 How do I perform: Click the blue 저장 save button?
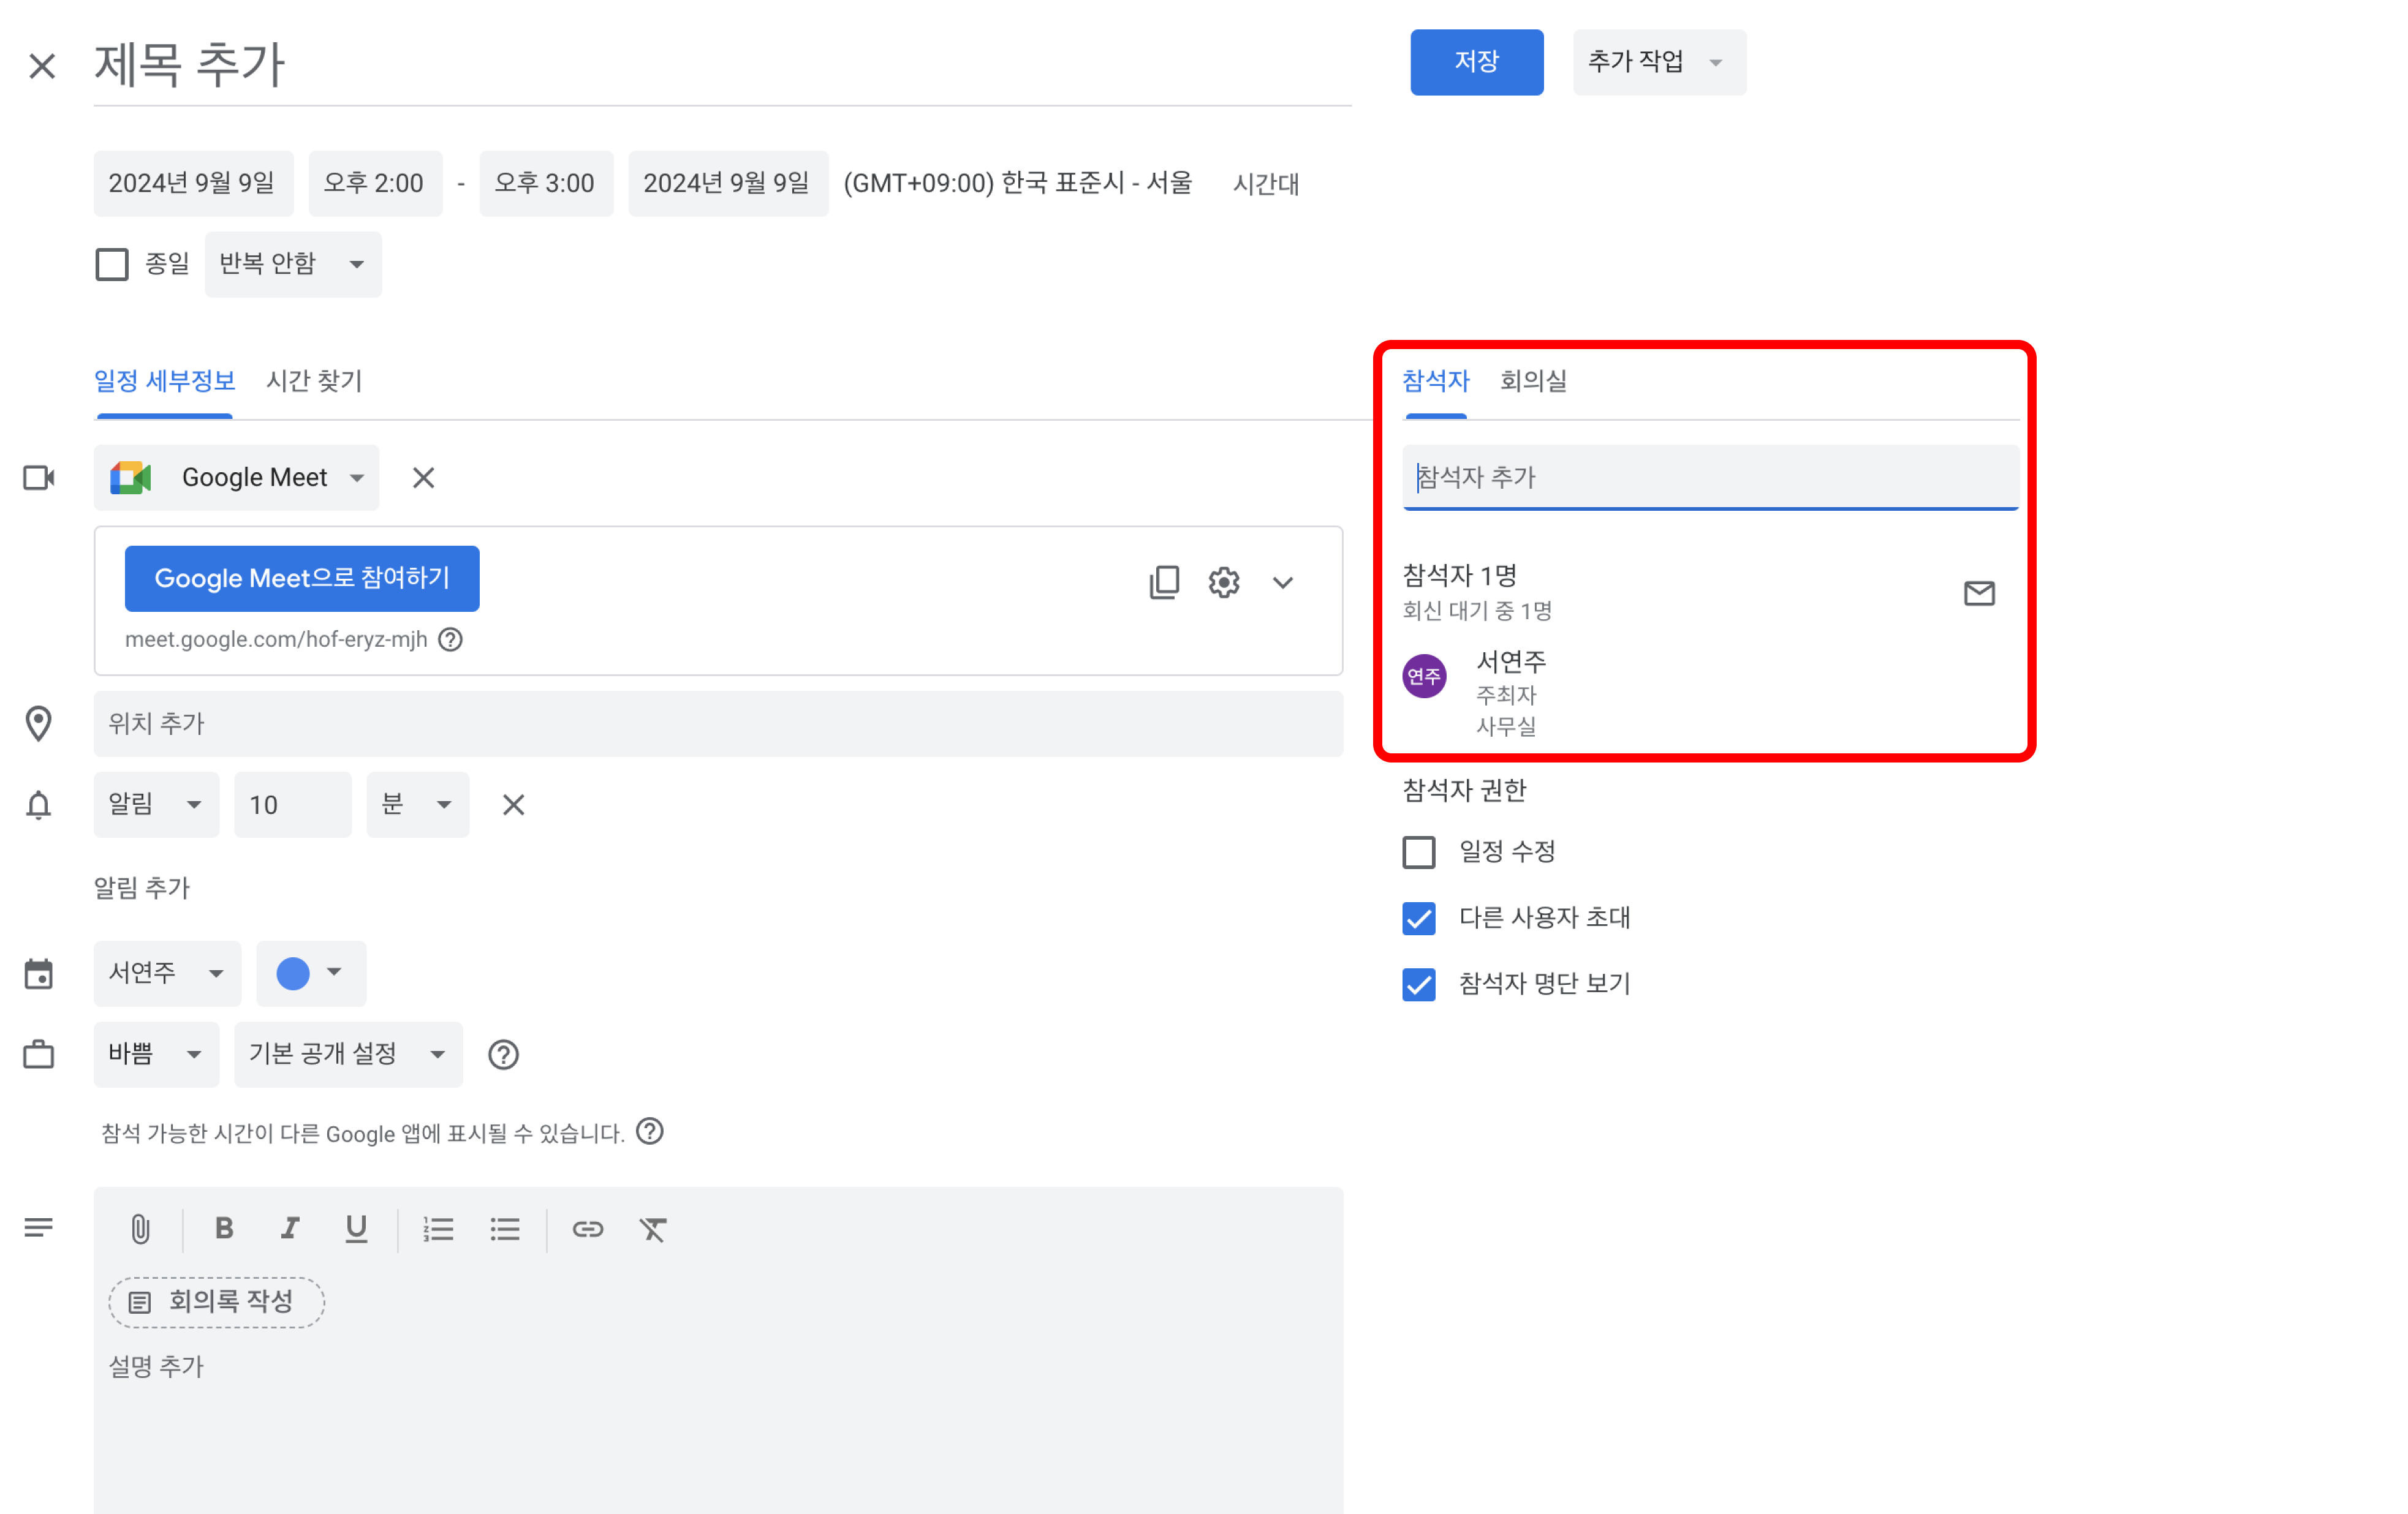[x=1476, y=62]
